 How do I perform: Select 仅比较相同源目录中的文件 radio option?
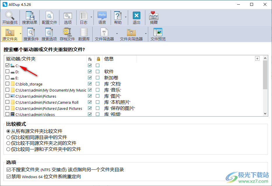[x=8, y=137]
